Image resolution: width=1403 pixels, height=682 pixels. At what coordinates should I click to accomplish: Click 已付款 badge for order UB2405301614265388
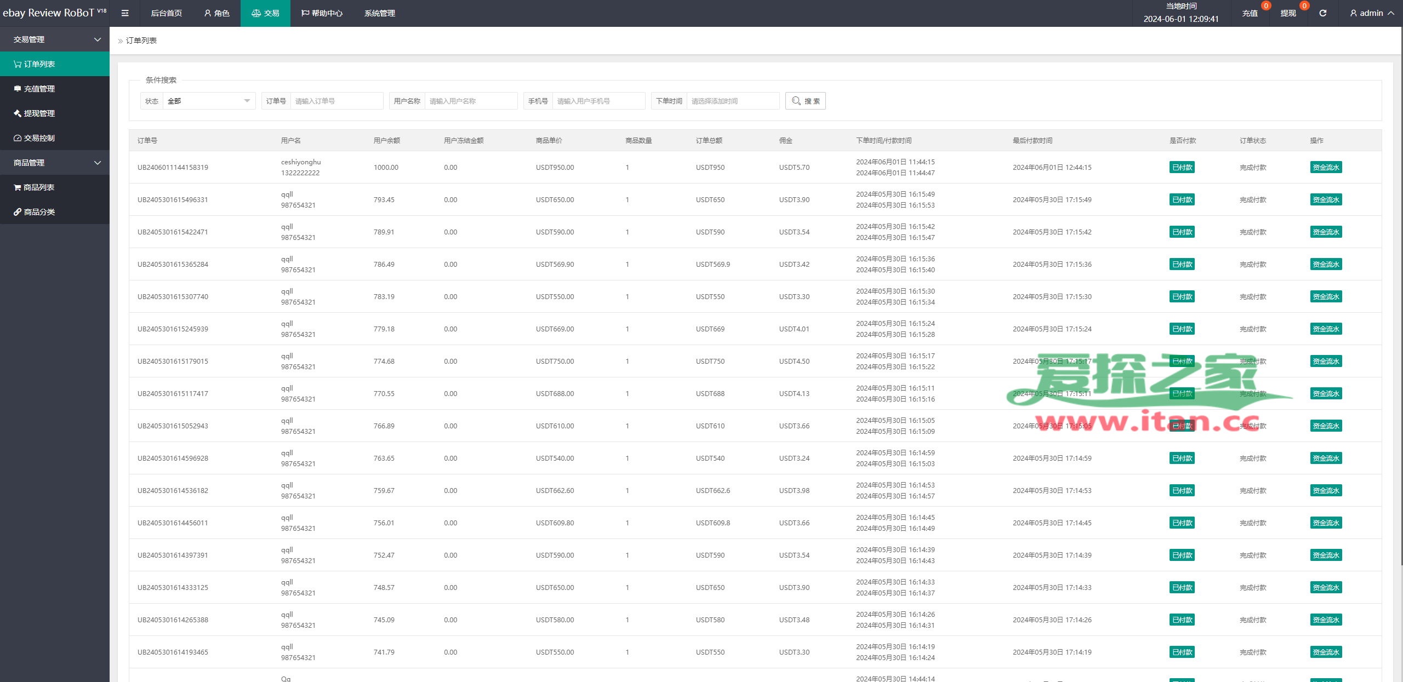pos(1182,620)
